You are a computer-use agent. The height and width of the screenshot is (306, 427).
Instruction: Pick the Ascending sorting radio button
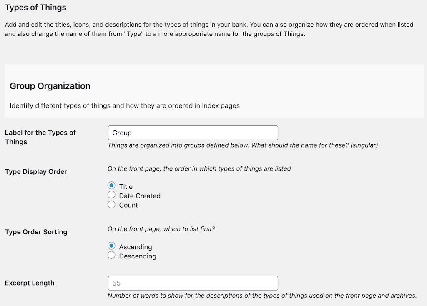pos(111,246)
